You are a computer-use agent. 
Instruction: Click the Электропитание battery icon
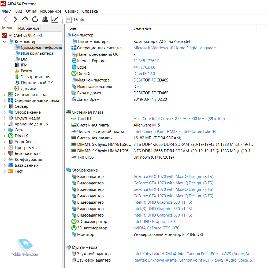[x=17, y=77]
